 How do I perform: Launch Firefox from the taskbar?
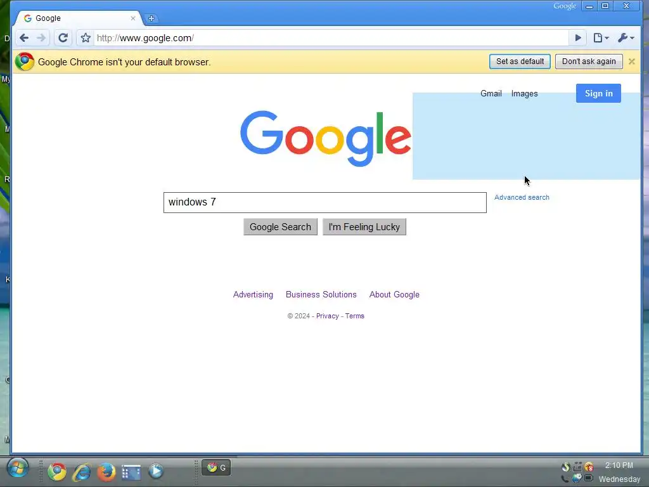[x=106, y=471]
